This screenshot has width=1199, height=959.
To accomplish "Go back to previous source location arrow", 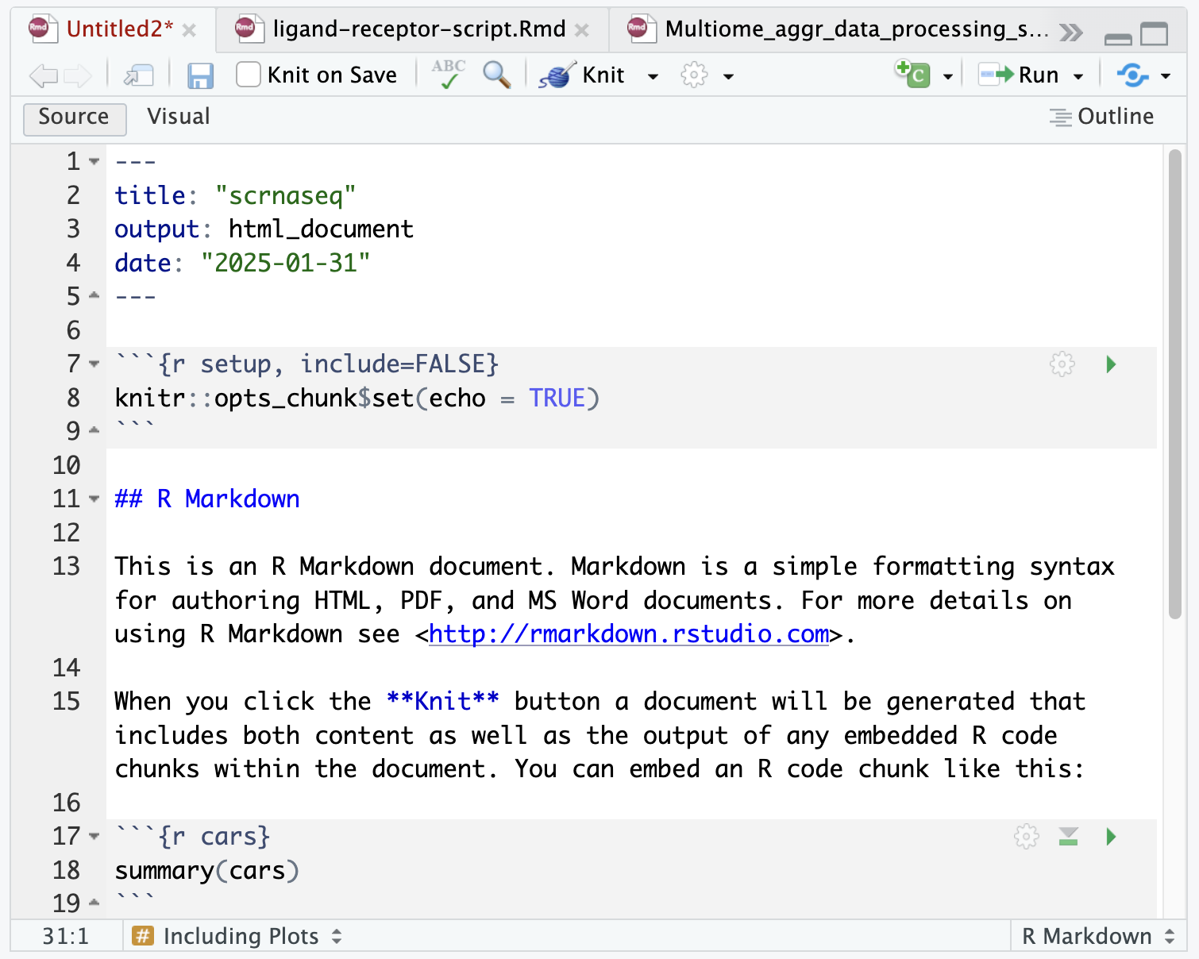I will tap(43, 75).
